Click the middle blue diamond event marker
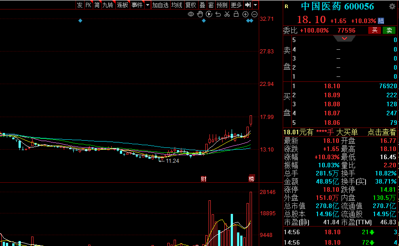The image size is (399, 246). coord(204,21)
